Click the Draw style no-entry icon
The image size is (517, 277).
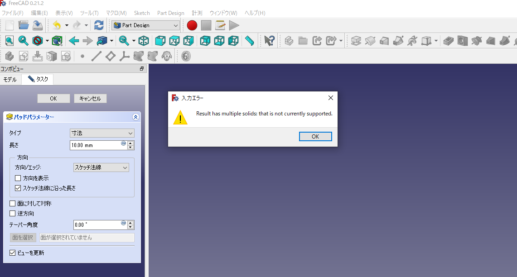(38, 41)
